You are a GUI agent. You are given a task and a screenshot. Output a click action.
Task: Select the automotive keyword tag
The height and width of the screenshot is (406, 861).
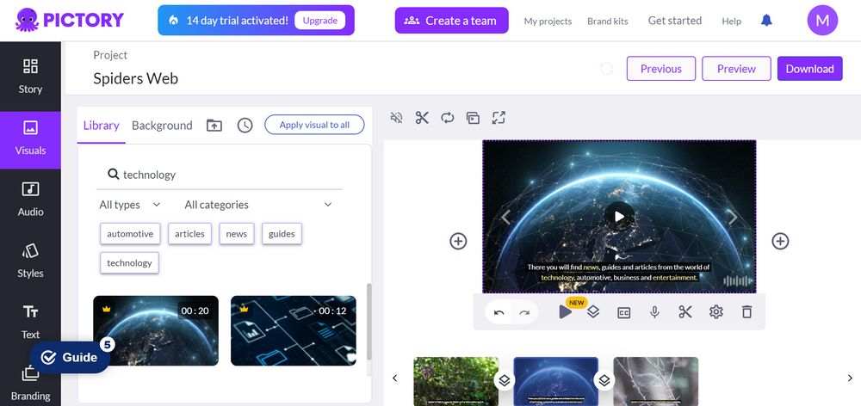130,234
